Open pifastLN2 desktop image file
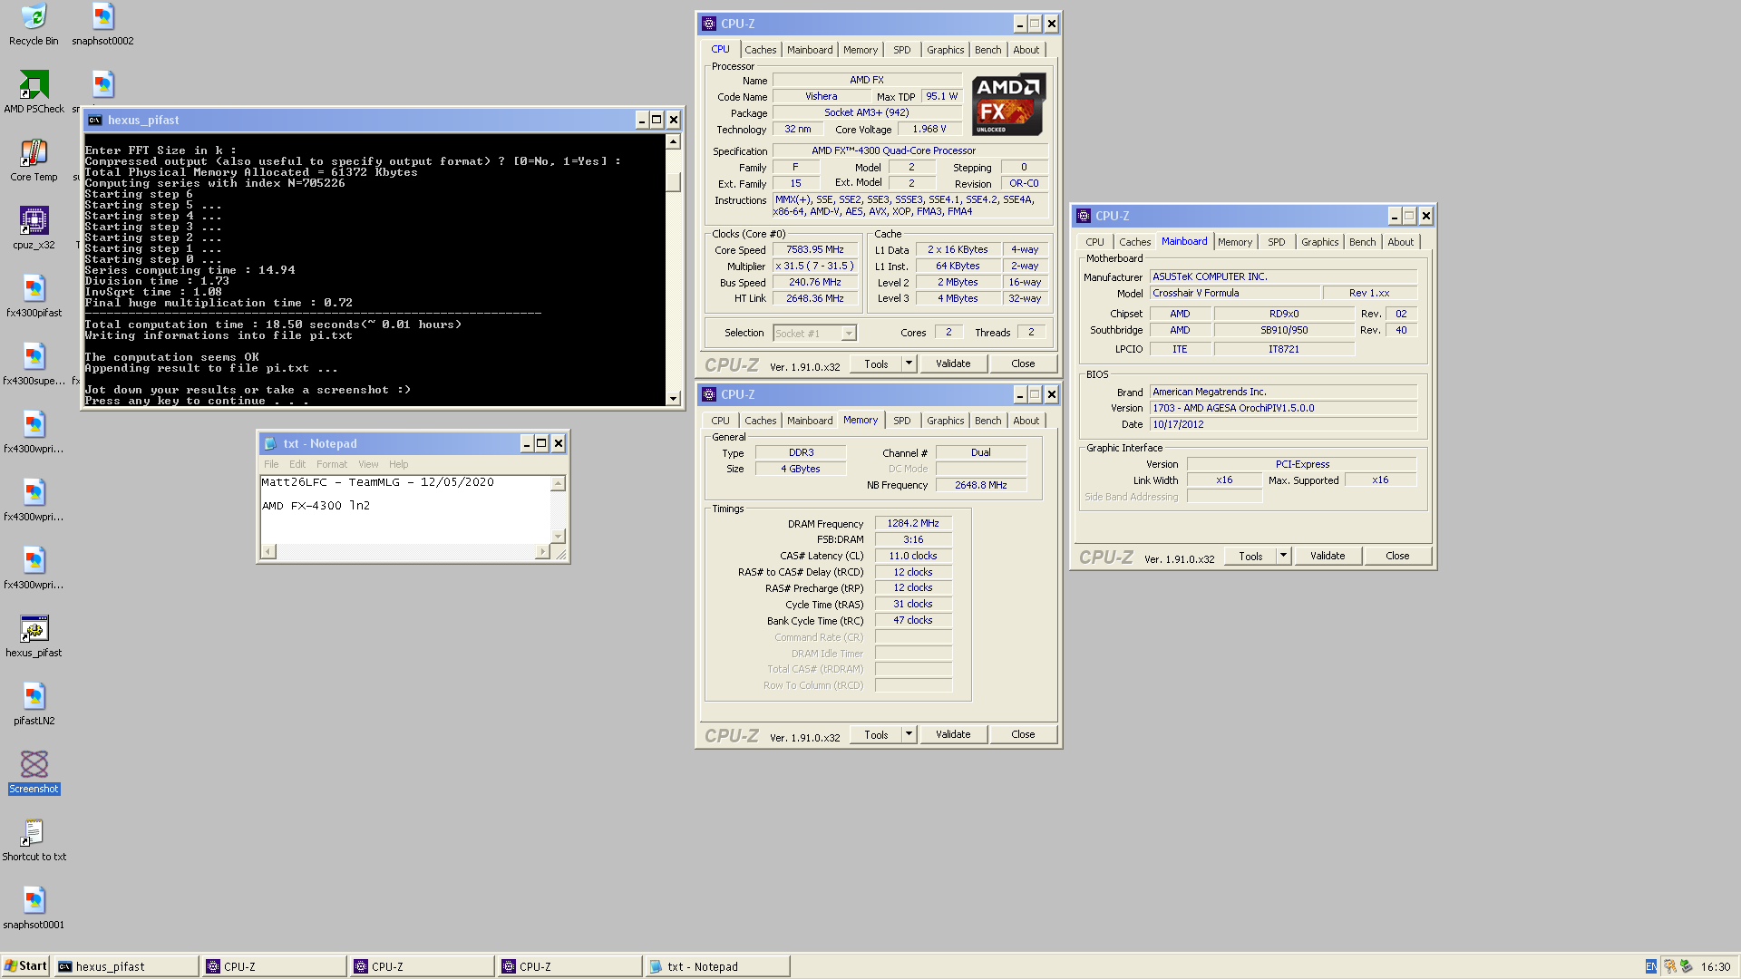 tap(34, 704)
